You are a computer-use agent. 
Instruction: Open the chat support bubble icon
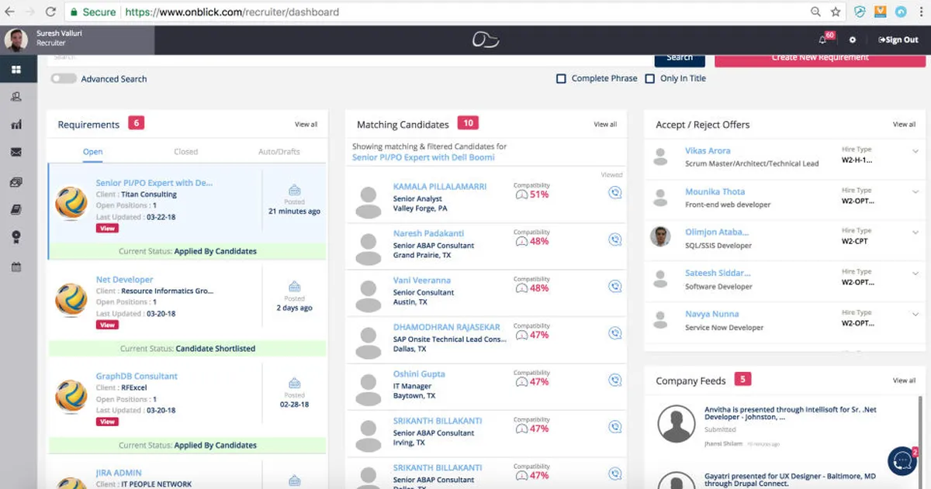click(902, 460)
